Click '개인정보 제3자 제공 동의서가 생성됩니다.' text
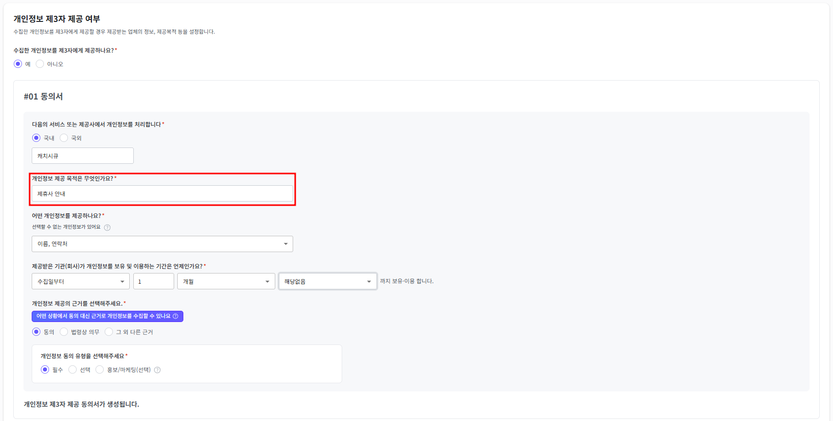 tap(81, 404)
